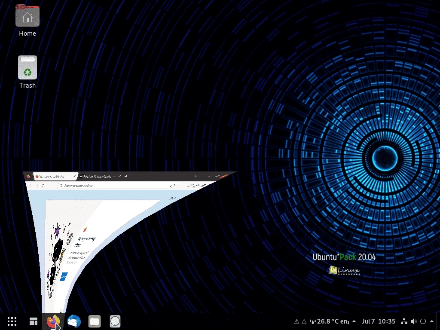Restore Firefox from its taskbar icon
The width and height of the screenshot is (440, 330).
pos(53,321)
